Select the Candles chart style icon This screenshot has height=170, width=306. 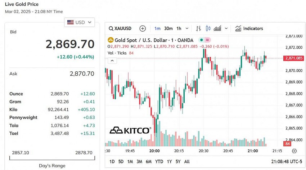coord(208,29)
